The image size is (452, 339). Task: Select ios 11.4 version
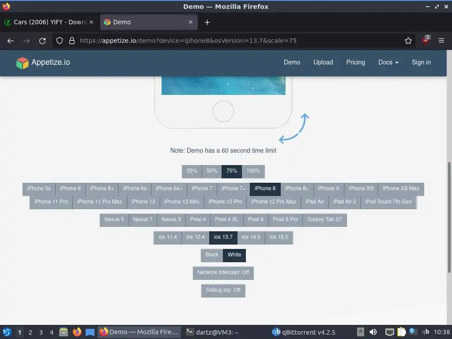167,237
